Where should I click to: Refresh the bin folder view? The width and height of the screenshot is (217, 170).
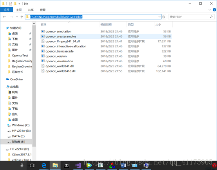[164, 17]
